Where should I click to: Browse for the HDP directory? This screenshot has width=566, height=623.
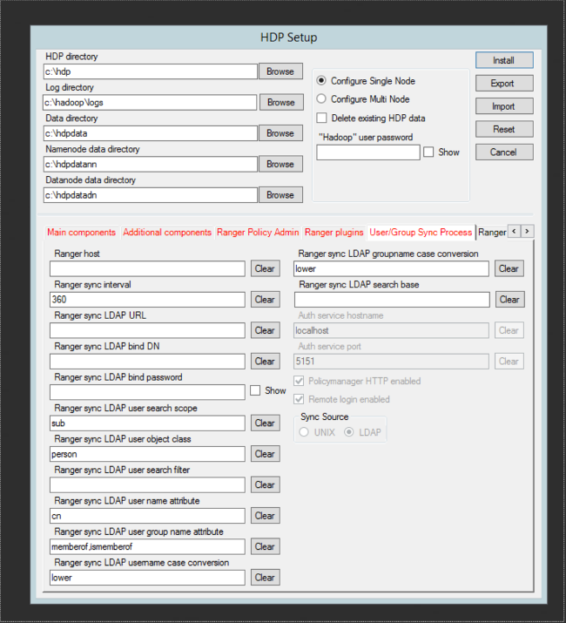(x=280, y=71)
